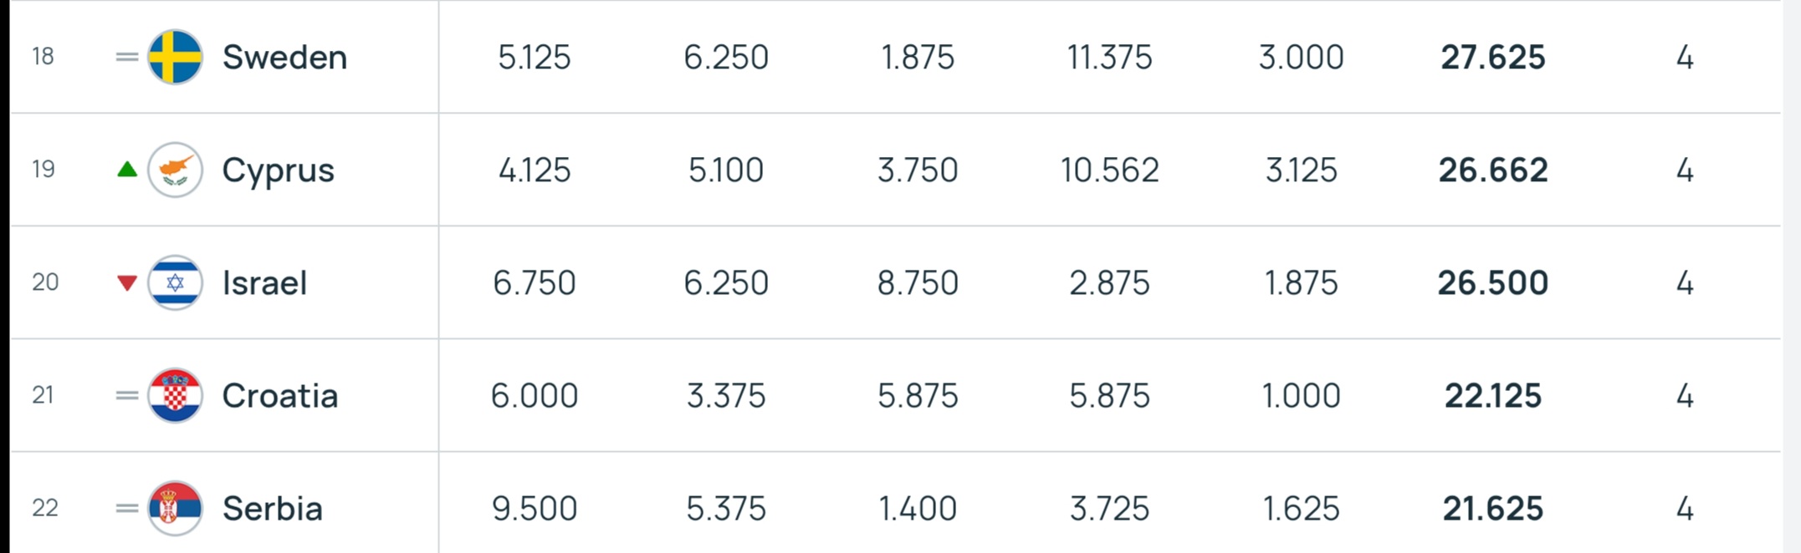Select Sweden's total score 27.625
Viewport: 1801px width, 553px height.
click(x=1493, y=57)
